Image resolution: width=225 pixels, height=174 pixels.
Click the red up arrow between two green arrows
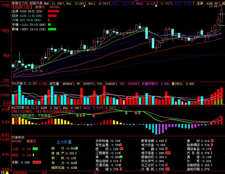81,115
